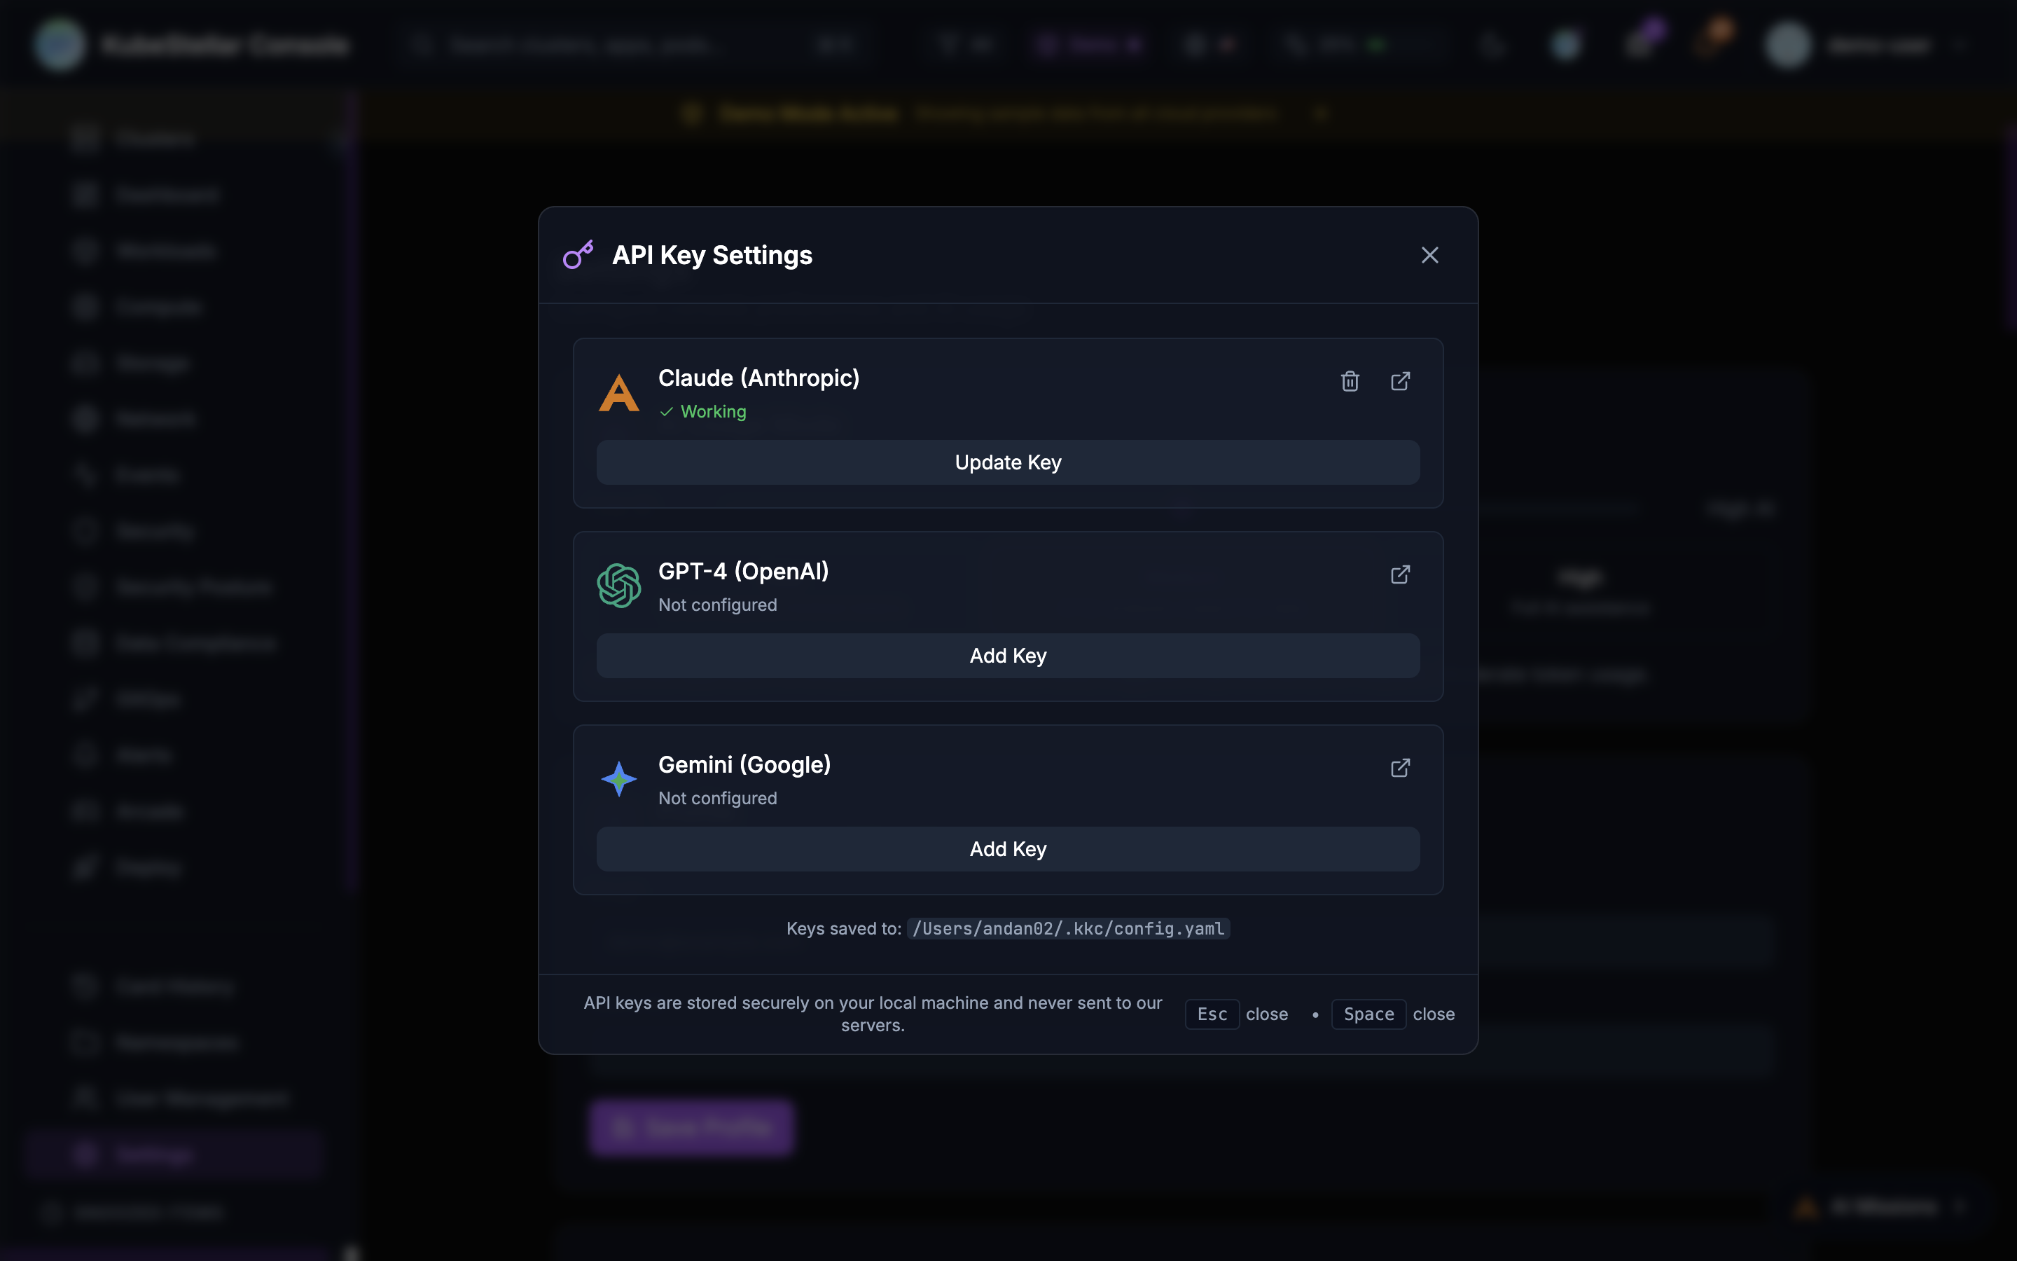
Task: Click the key icon in dialog header
Action: (x=578, y=254)
